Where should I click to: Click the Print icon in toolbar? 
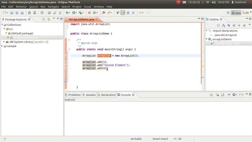coord(22,13)
